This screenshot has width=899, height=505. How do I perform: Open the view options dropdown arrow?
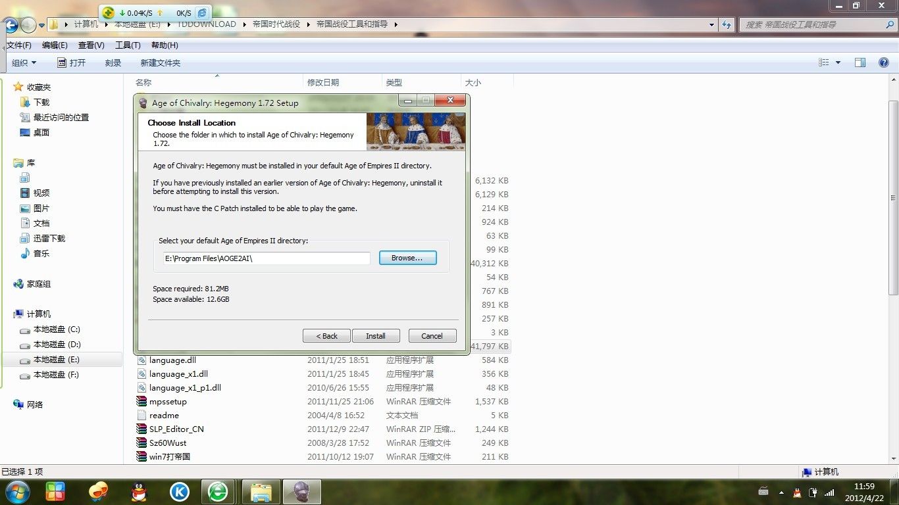point(838,63)
